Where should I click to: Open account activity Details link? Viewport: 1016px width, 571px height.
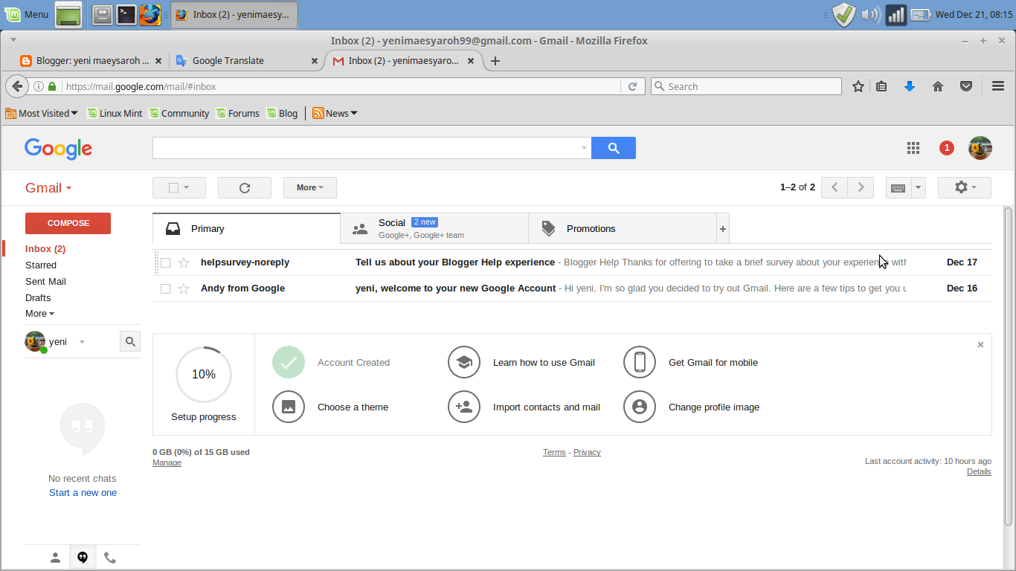click(979, 471)
